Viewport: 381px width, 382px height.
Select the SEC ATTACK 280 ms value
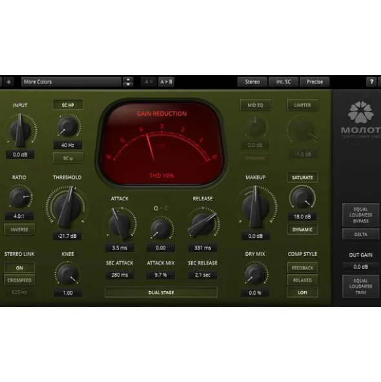coord(119,275)
